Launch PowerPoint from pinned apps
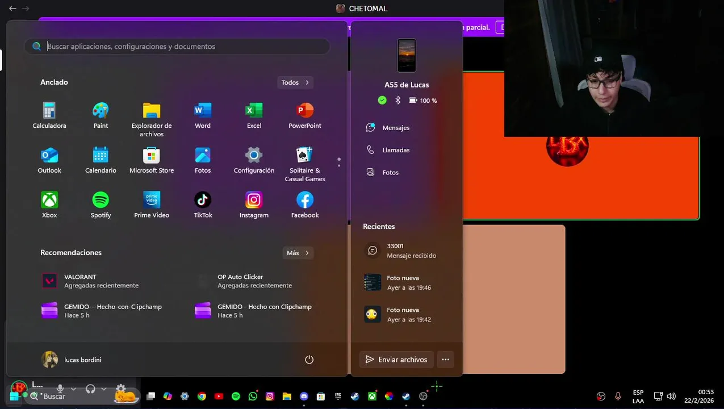724x409 pixels. [x=305, y=115]
